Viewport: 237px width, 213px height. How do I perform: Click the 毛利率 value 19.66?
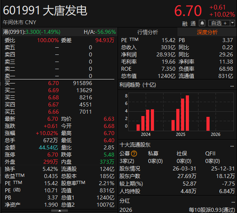[168, 62]
